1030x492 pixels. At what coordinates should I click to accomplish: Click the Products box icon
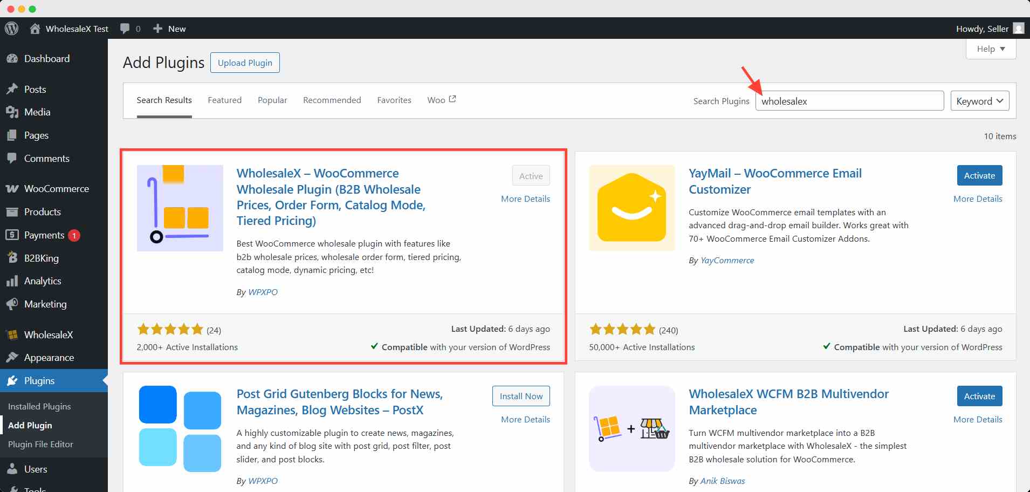click(x=12, y=212)
